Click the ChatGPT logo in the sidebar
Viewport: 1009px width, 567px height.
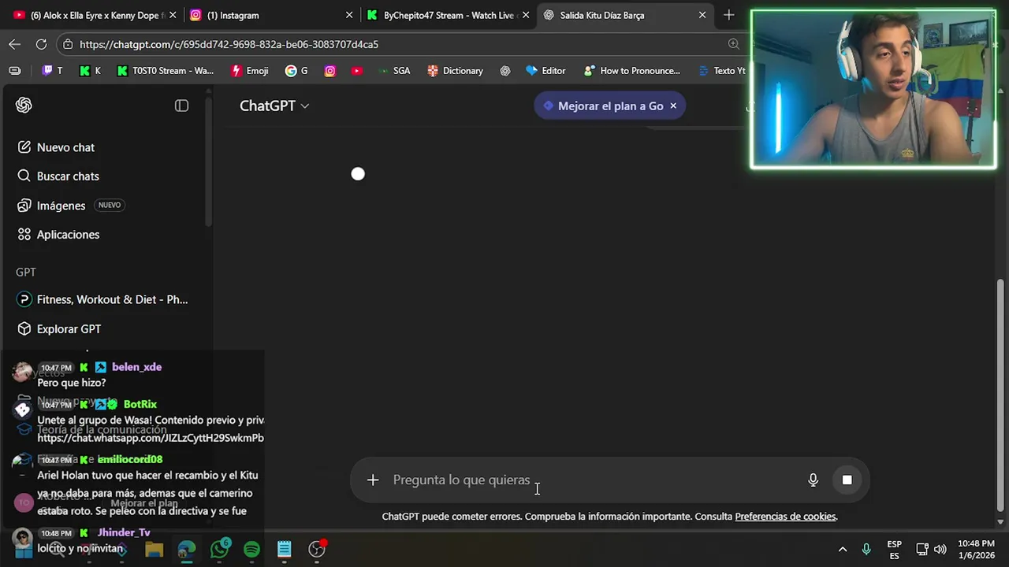(x=24, y=106)
